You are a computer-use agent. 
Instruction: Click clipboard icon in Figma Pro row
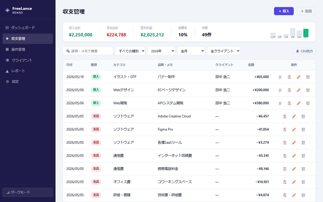click(285, 129)
